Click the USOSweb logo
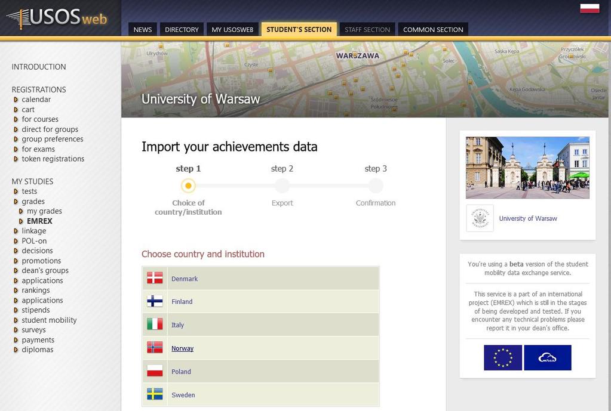Viewport: 611px width, 411px height. (x=57, y=18)
